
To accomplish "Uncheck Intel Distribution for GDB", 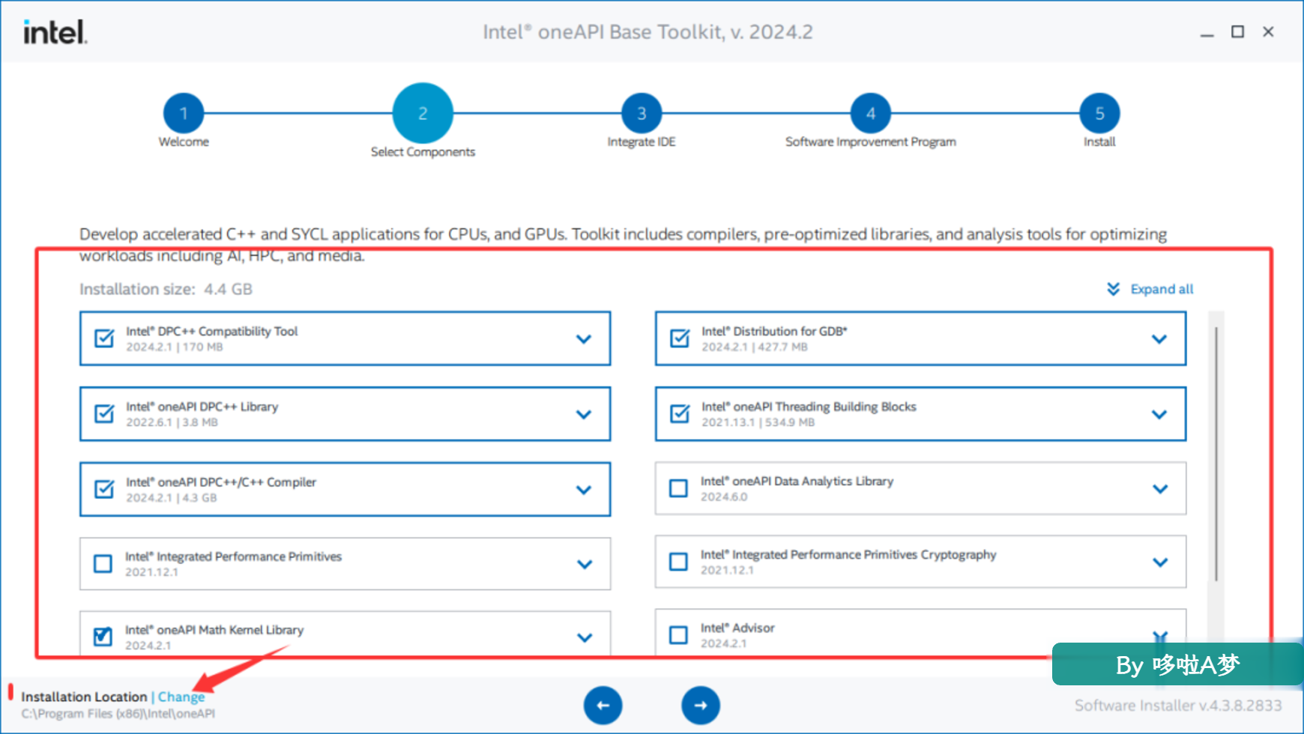I will [680, 339].
